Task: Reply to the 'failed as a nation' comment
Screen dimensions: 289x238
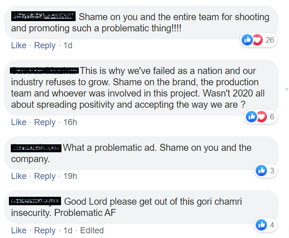Action: (45, 122)
